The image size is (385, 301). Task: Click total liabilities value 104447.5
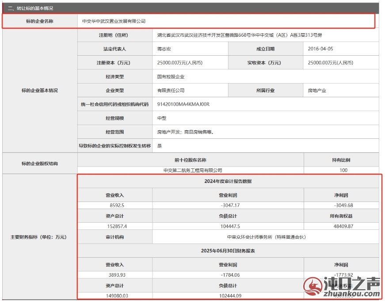tap(230, 226)
